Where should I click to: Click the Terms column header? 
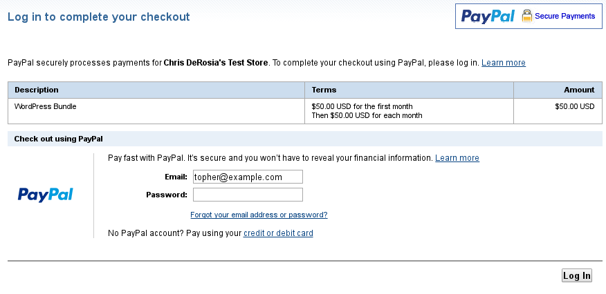(x=324, y=90)
